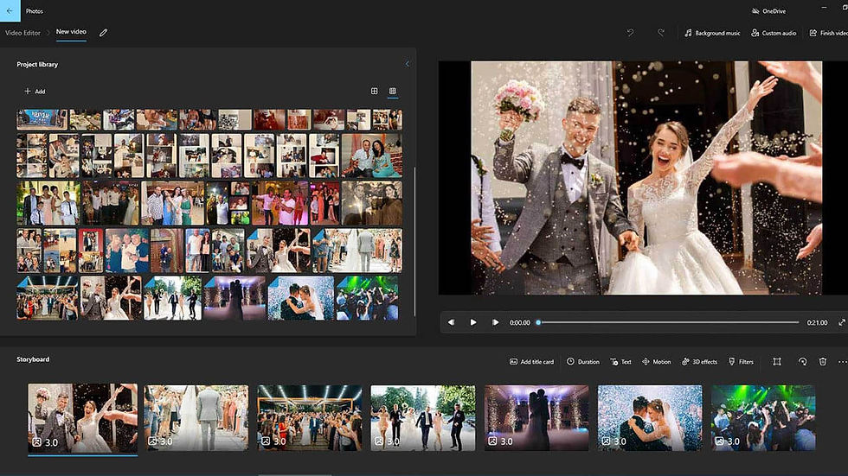Image resolution: width=848 pixels, height=476 pixels.
Task: Select third storyboard clip crowd under lights
Action: coord(310,418)
